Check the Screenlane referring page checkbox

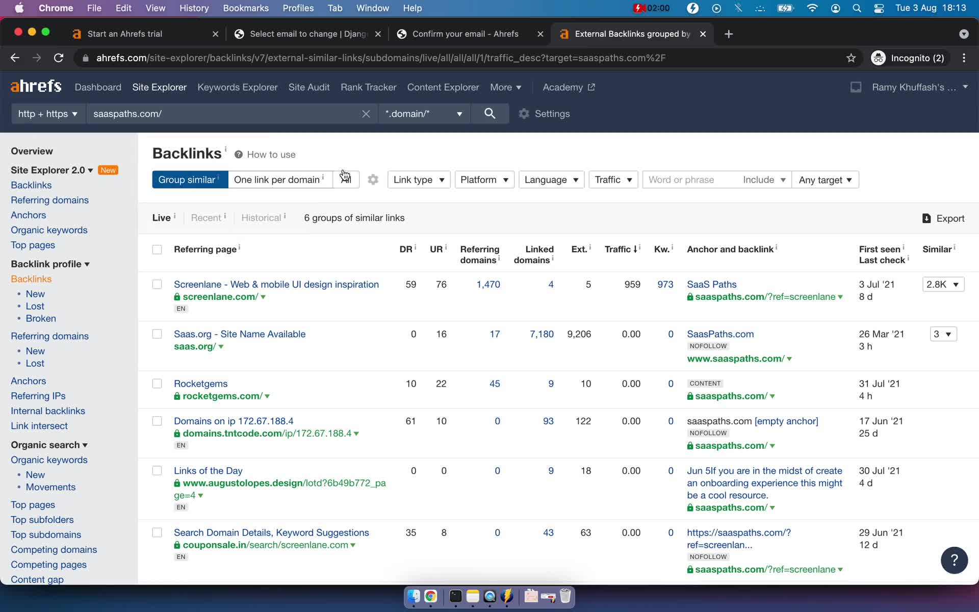click(x=157, y=284)
